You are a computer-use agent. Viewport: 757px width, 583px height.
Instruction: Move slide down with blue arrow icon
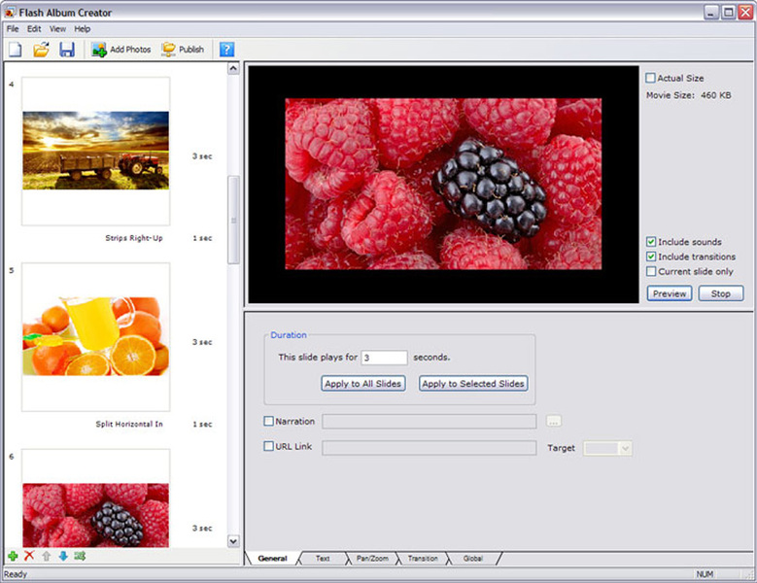point(63,556)
